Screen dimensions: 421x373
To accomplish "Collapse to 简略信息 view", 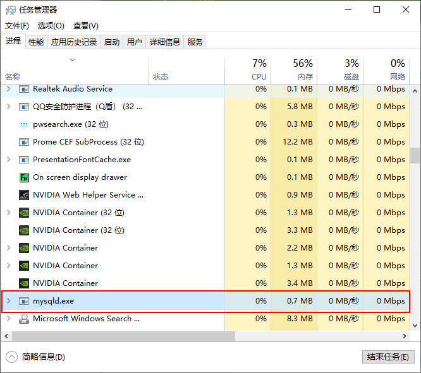I will coord(37,357).
